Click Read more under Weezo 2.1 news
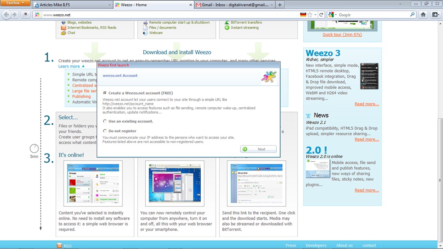 (367, 139)
